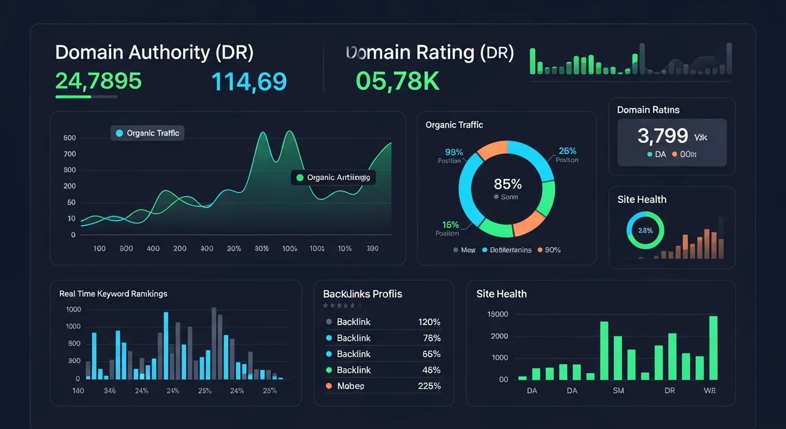This screenshot has height=429, width=786.
Task: Click the orange dot beside Mabes
Action: [x=329, y=386]
